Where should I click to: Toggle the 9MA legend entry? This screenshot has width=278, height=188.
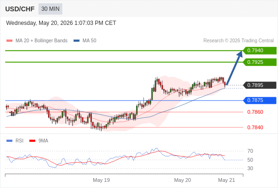click(x=39, y=141)
